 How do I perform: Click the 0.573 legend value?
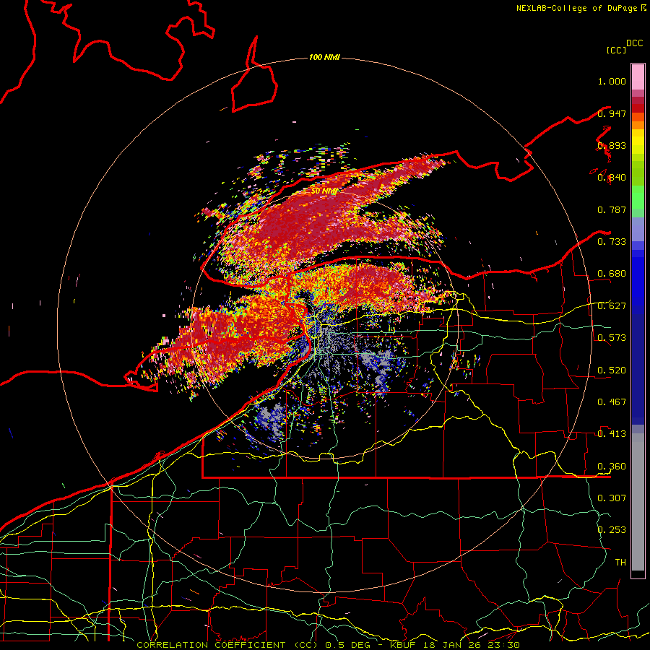[x=612, y=338]
